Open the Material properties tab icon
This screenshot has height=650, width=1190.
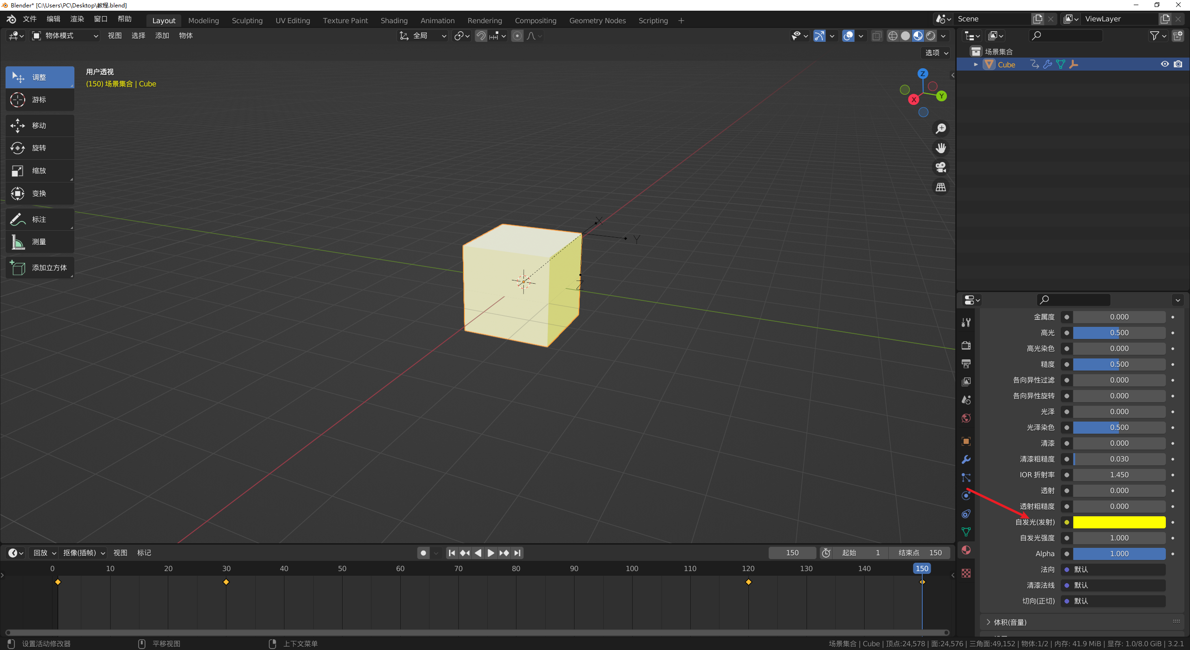click(966, 550)
